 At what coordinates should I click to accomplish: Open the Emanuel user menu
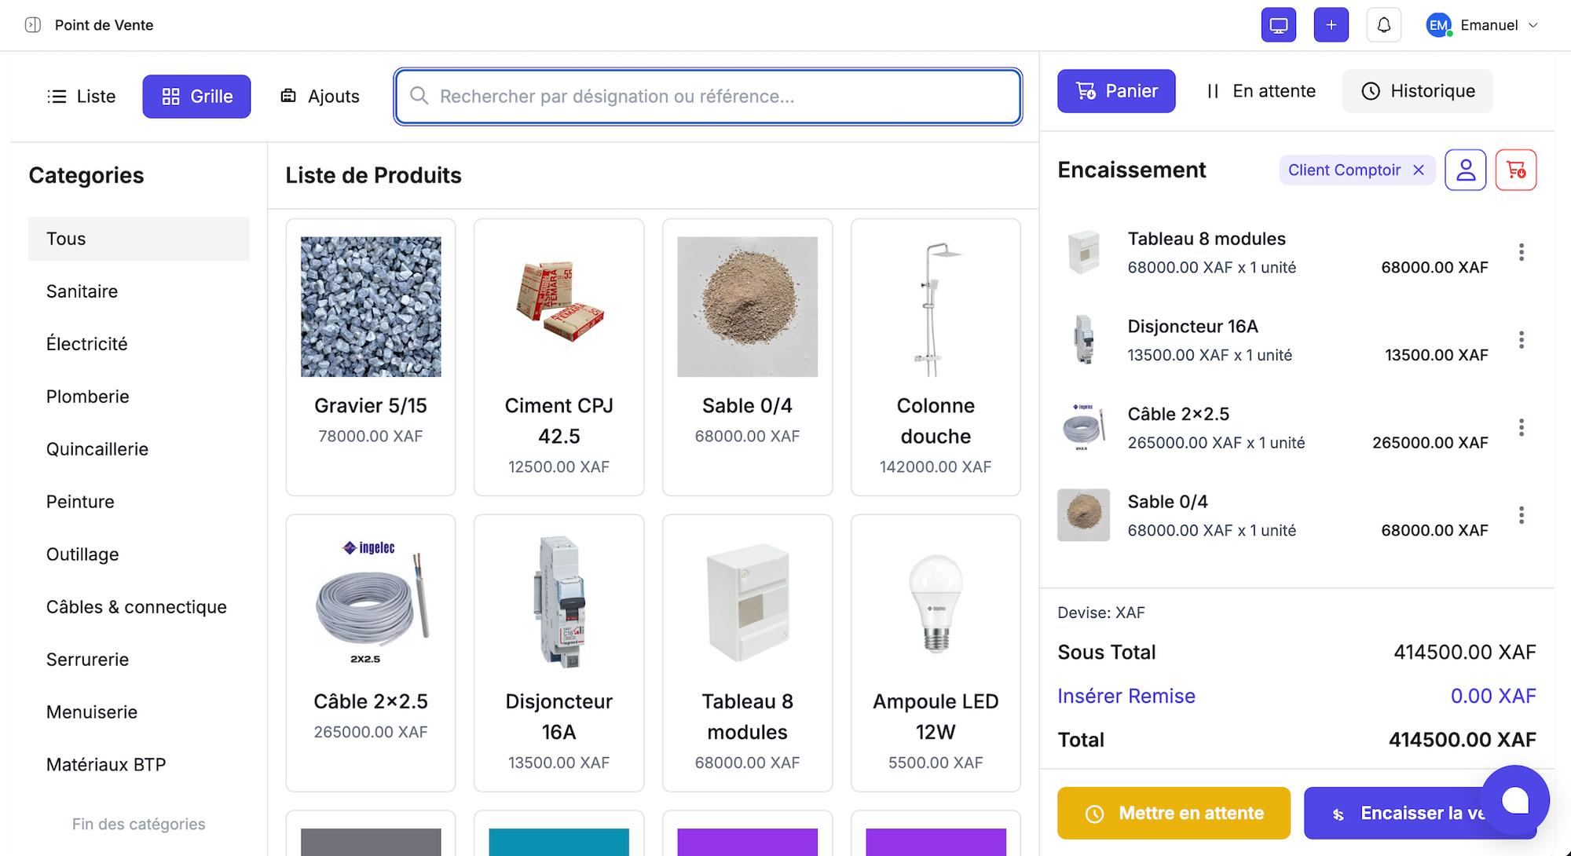click(1481, 25)
